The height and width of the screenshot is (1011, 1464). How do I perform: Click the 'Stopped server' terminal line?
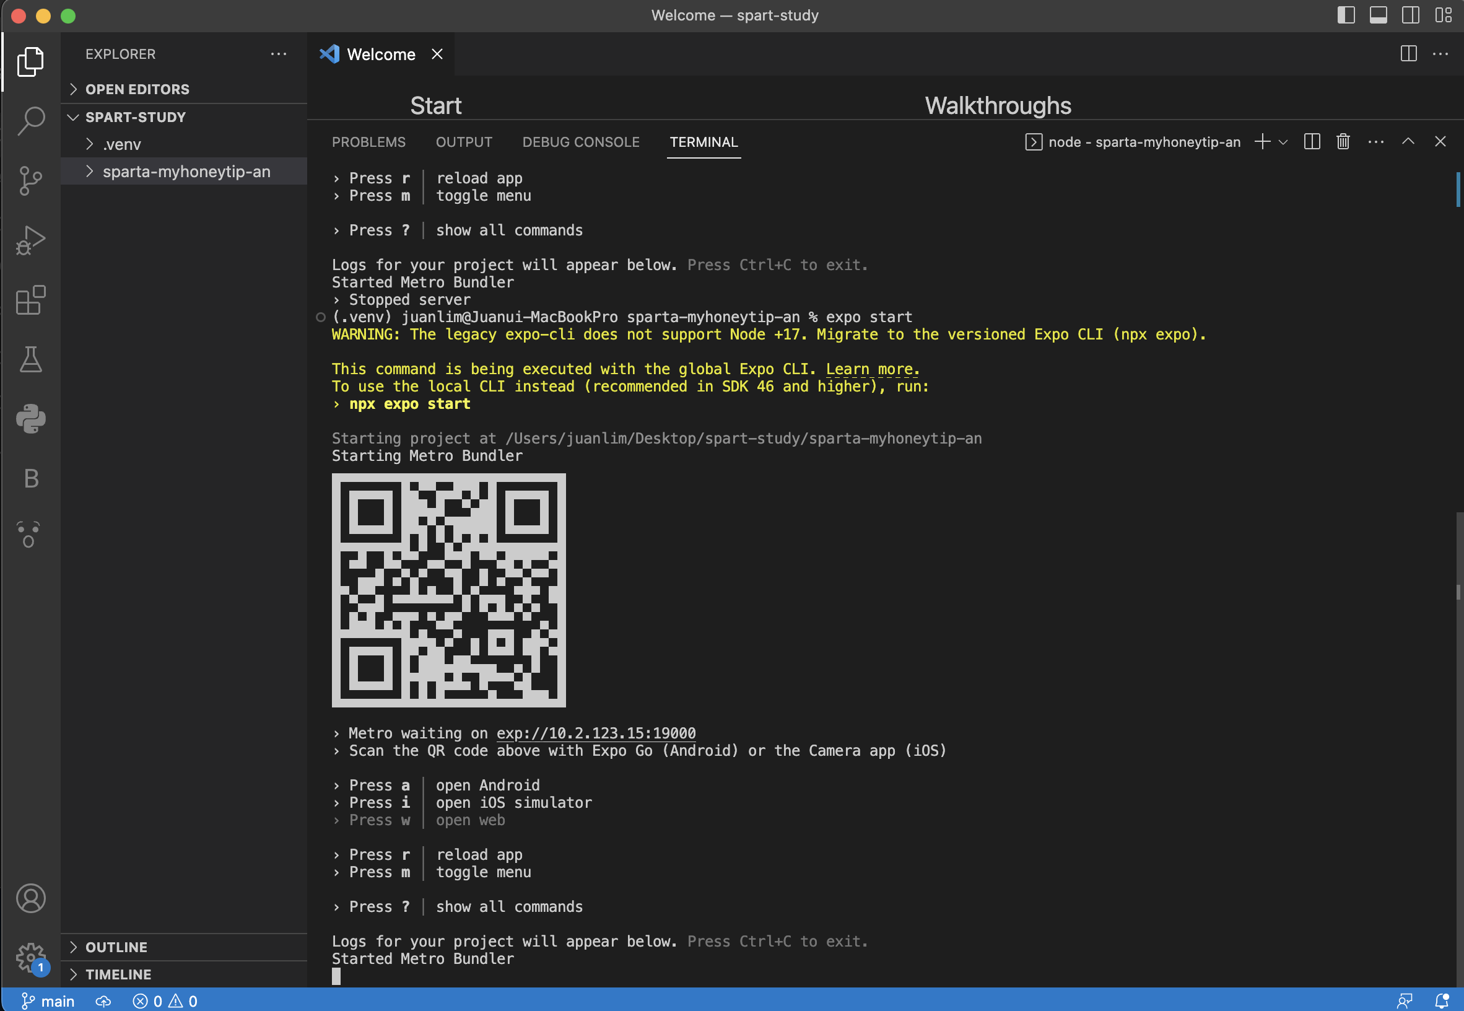[410, 300]
